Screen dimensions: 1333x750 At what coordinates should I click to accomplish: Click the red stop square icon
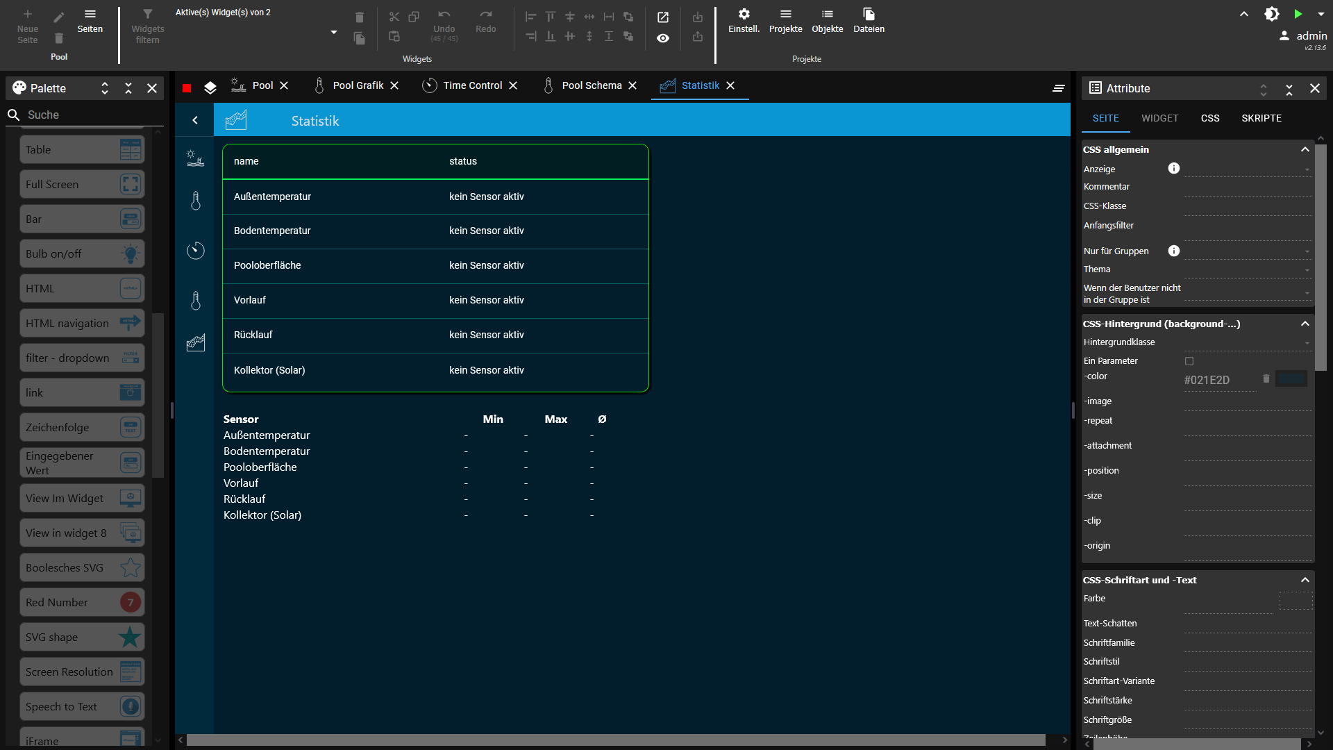coord(187,88)
